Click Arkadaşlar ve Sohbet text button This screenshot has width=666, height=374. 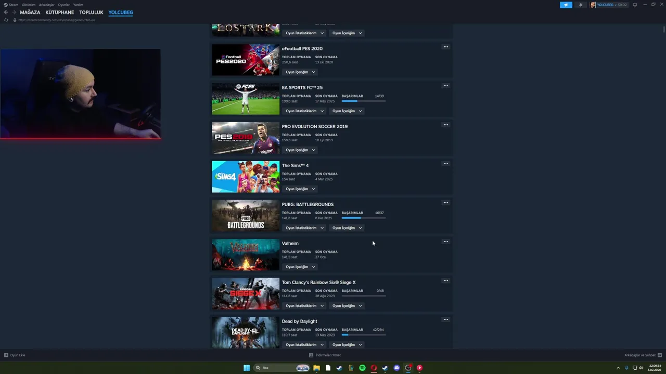point(640,355)
